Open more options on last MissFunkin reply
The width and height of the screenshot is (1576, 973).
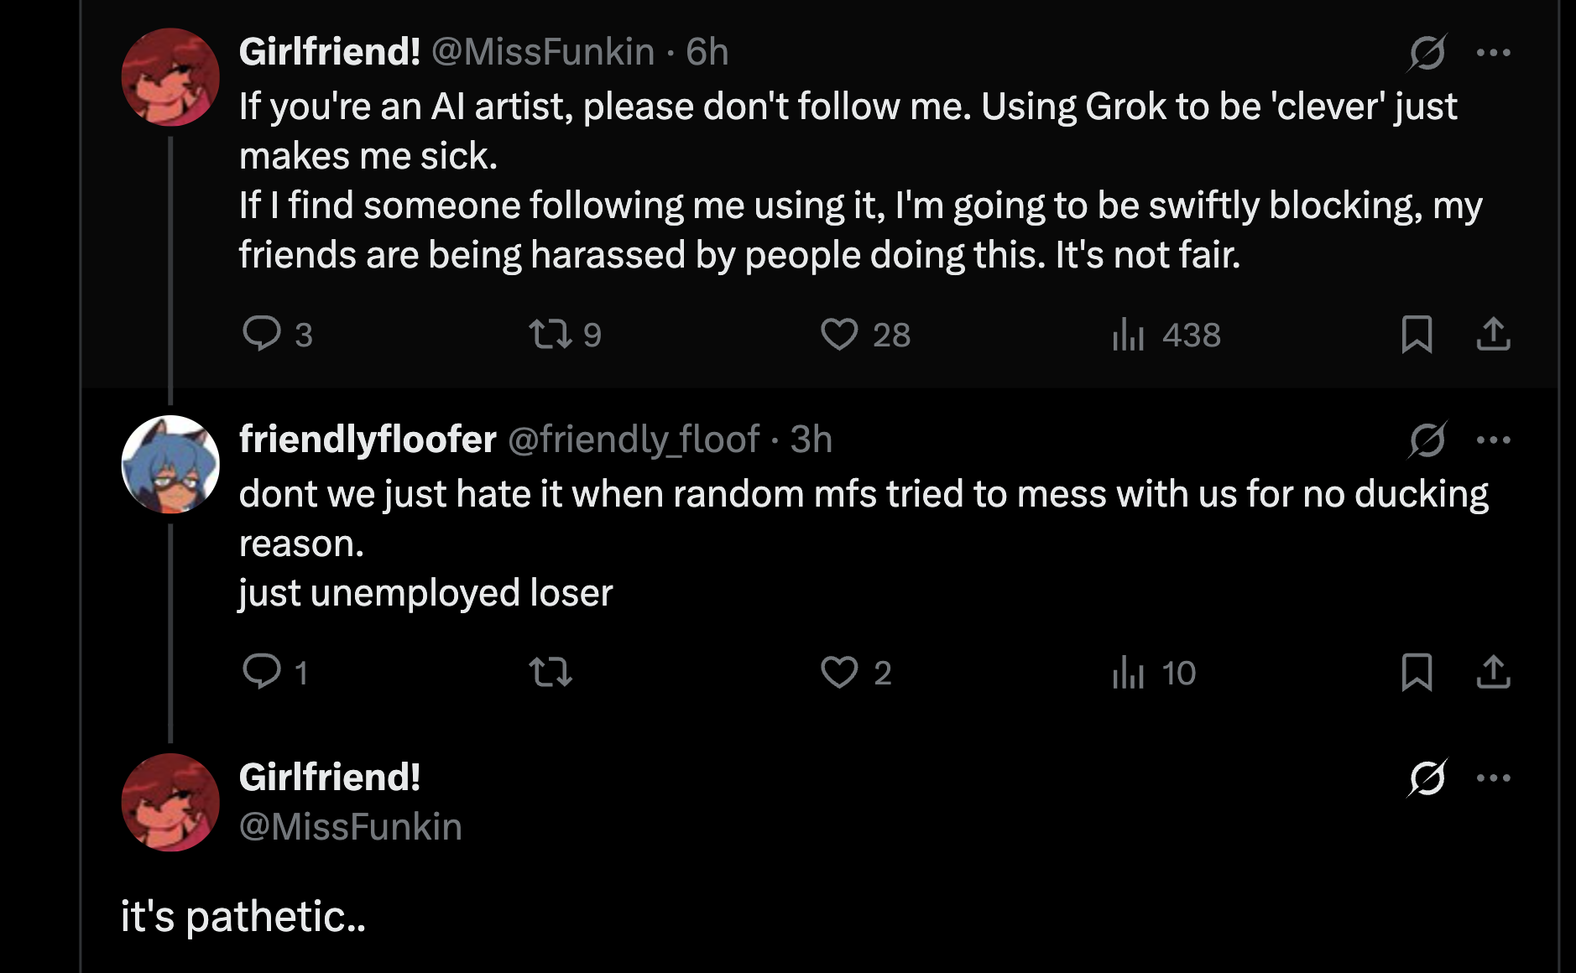(1494, 778)
